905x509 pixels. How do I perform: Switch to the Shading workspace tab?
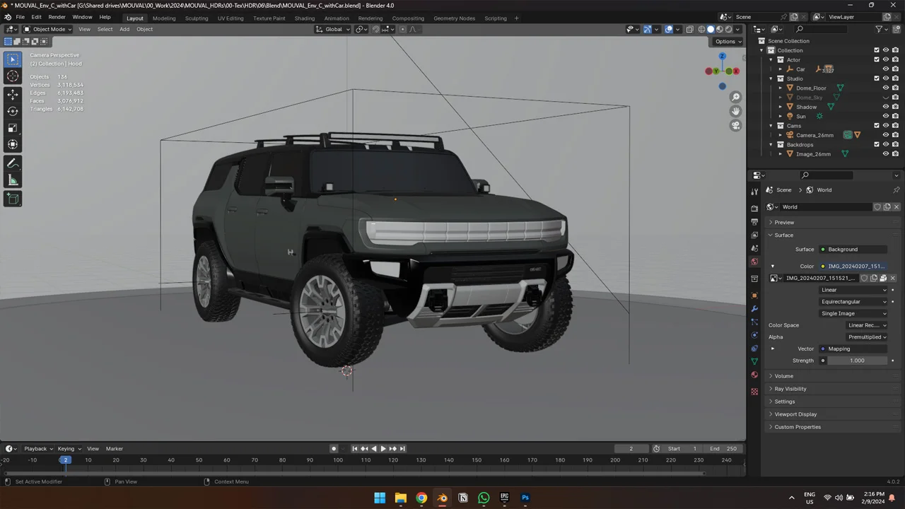(305, 18)
